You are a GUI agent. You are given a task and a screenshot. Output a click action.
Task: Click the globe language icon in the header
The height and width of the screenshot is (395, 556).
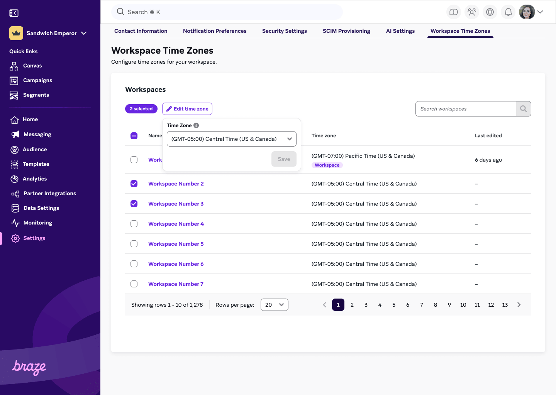pyautogui.click(x=490, y=12)
